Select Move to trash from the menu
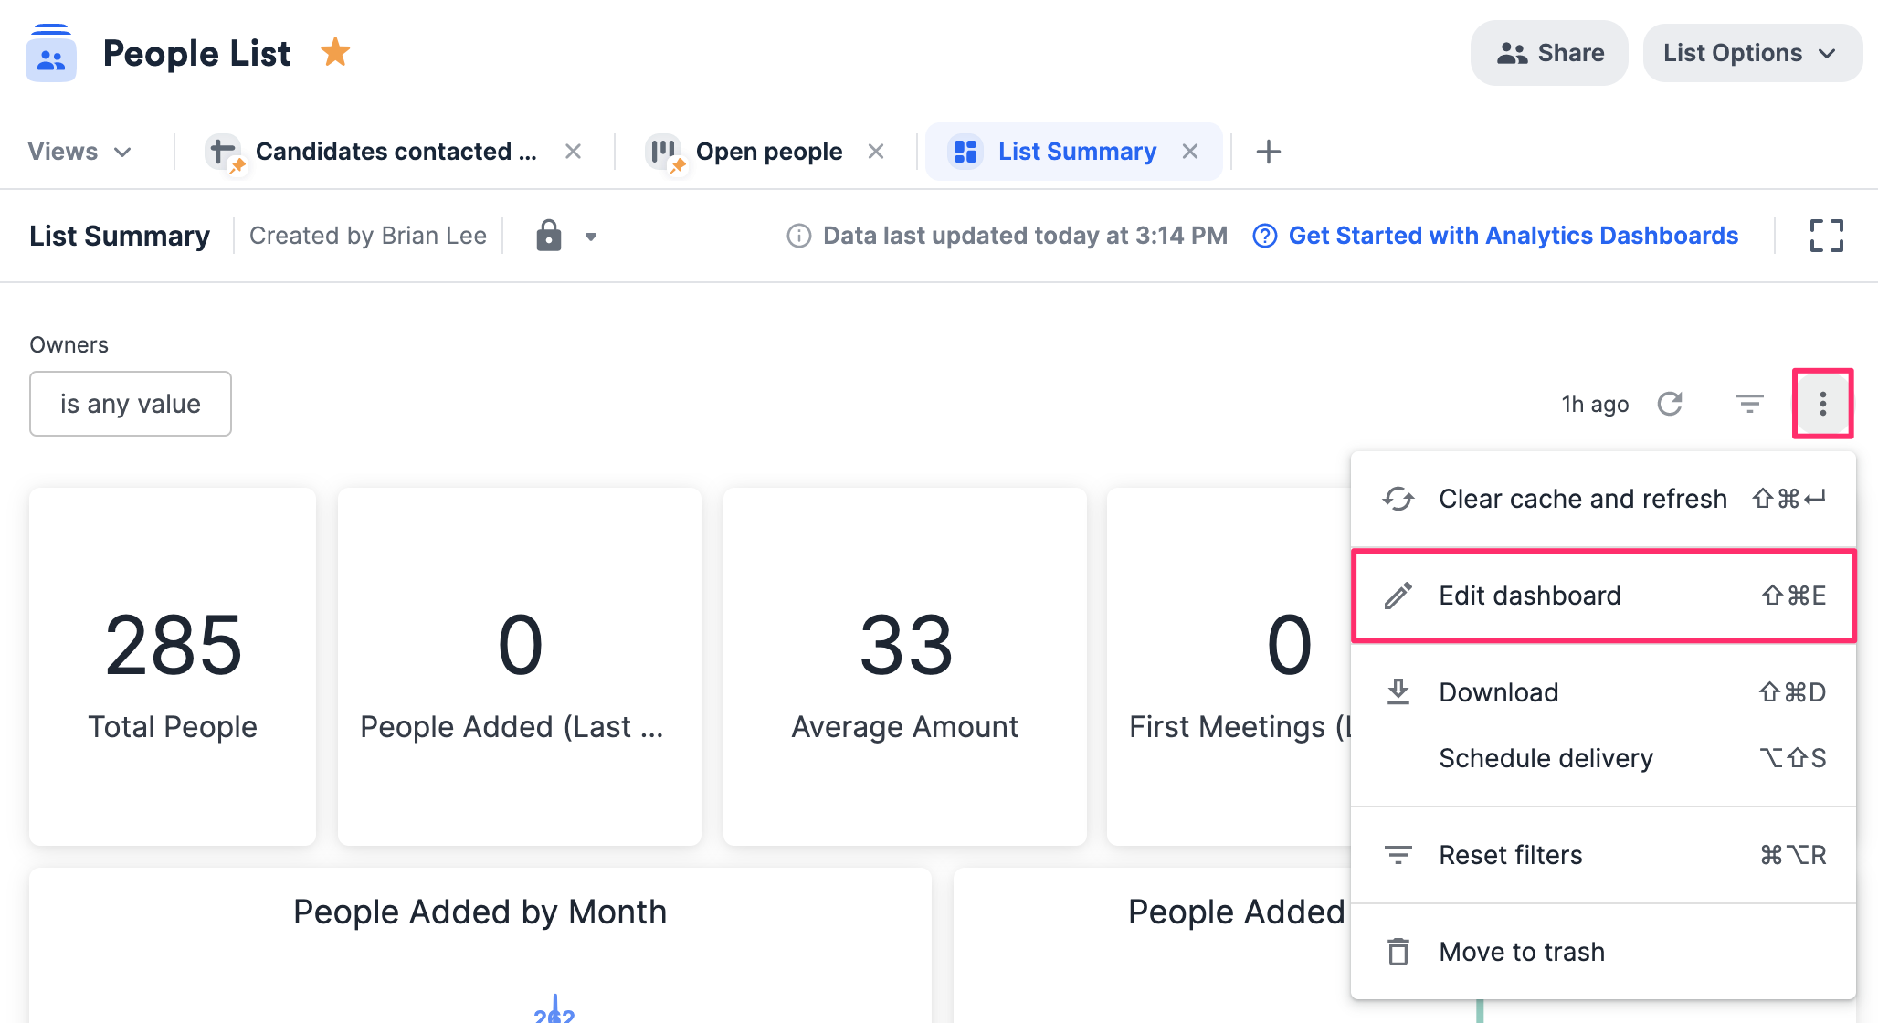1878x1023 pixels. coord(1521,951)
